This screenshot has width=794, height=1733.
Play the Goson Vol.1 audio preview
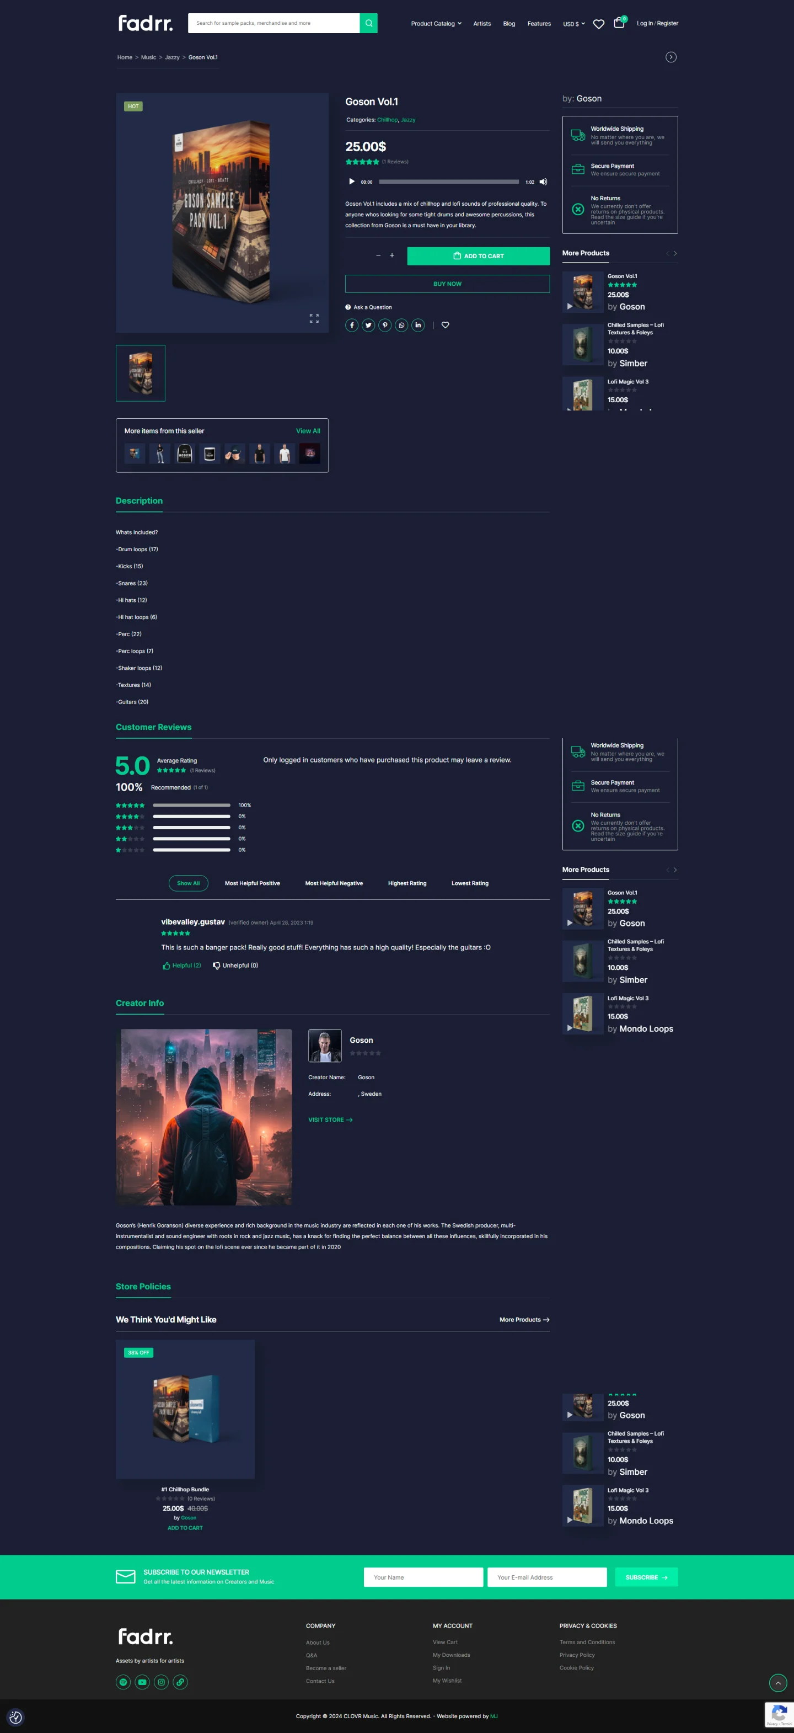coord(352,182)
